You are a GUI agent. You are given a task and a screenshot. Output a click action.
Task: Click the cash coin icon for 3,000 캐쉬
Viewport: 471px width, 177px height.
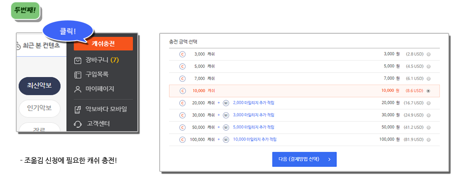tap(182, 54)
